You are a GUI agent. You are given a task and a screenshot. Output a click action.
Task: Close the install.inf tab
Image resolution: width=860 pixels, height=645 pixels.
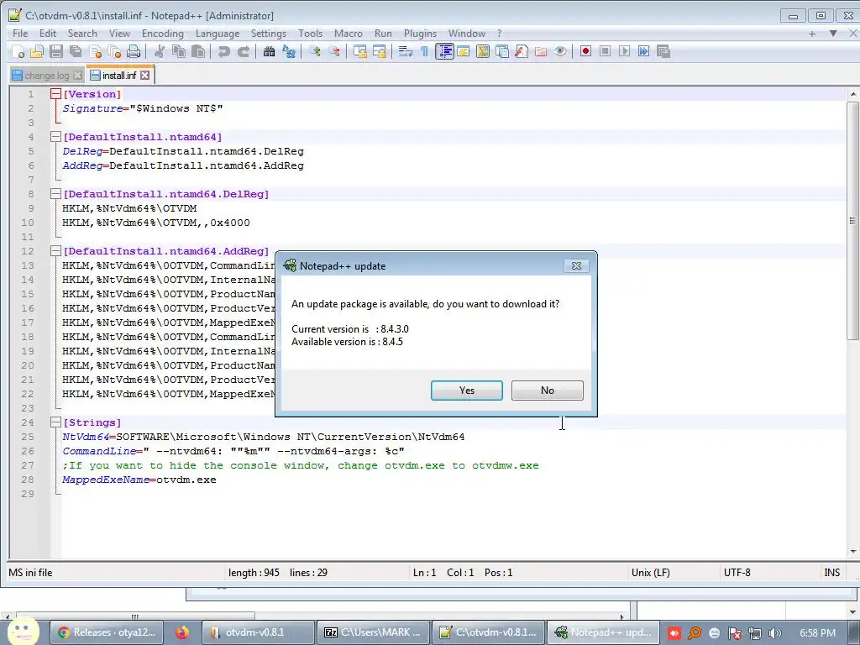tap(144, 75)
